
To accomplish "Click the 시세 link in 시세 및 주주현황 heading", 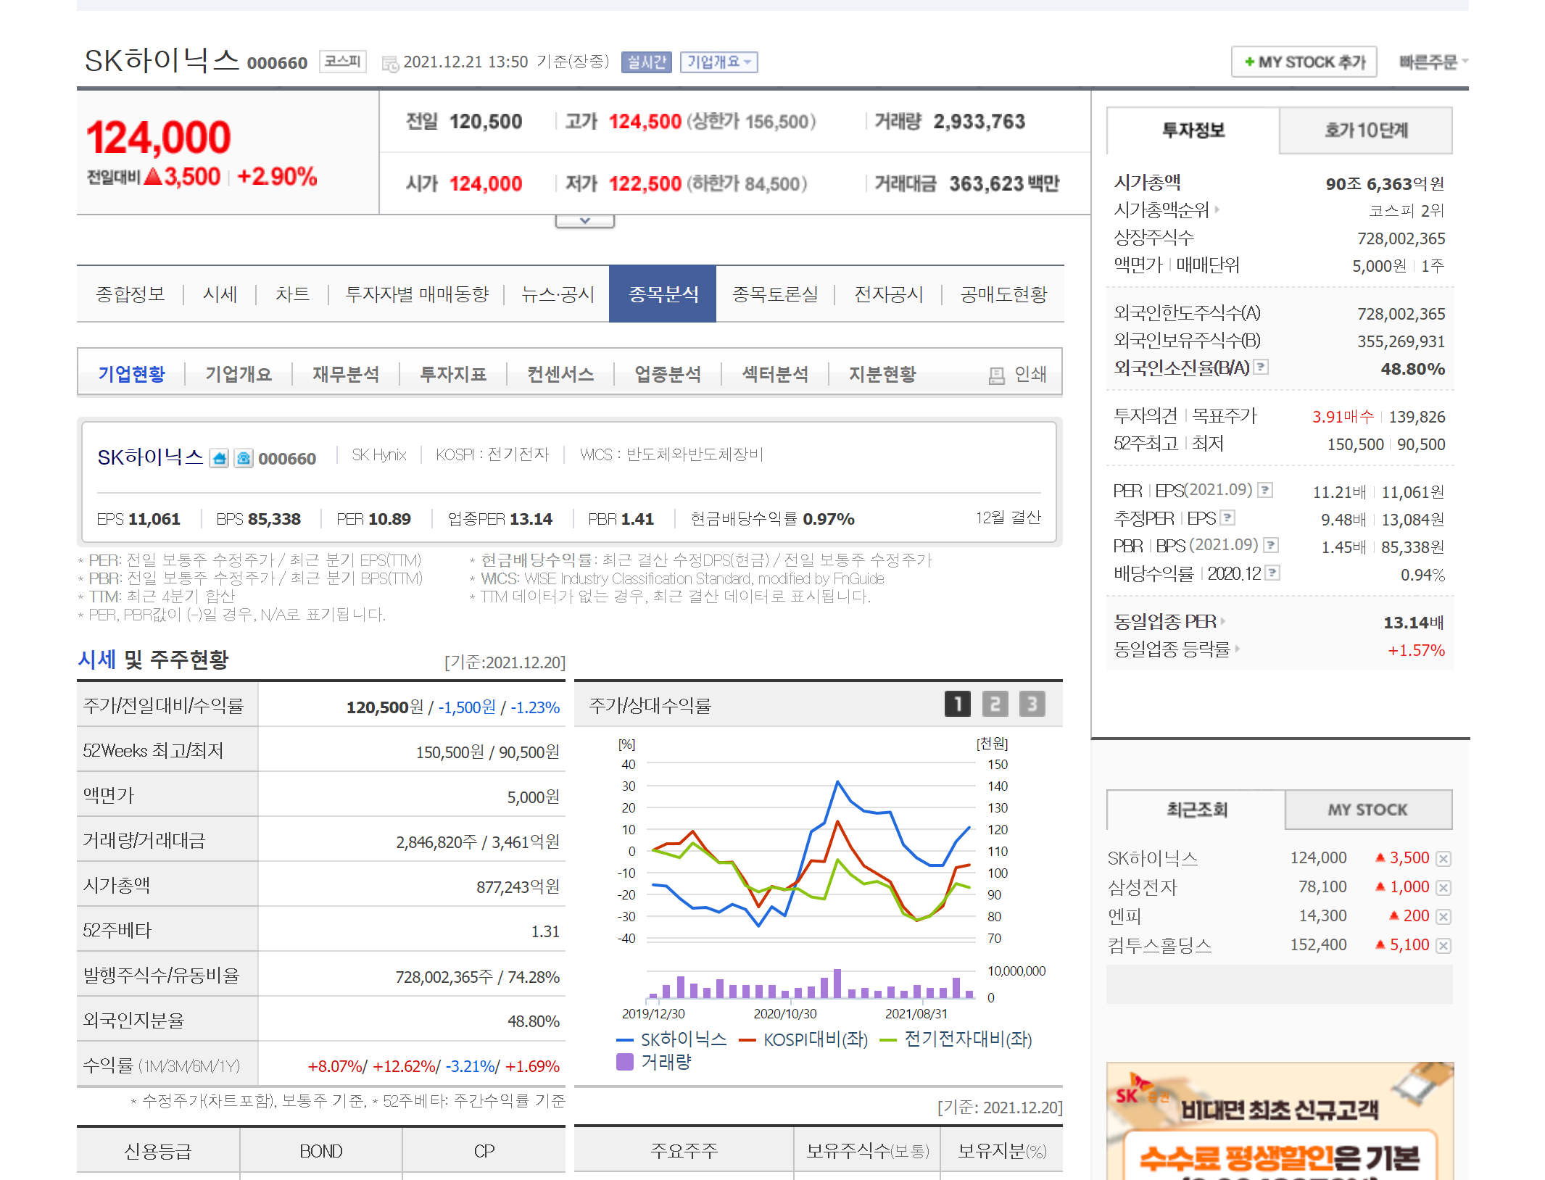I will click(x=96, y=660).
